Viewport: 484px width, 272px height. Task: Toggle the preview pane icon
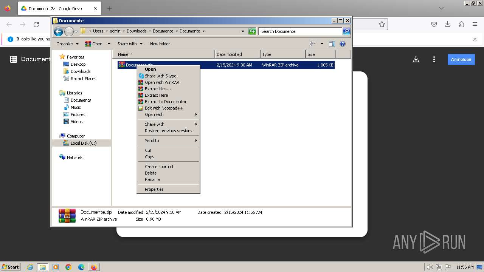click(332, 44)
